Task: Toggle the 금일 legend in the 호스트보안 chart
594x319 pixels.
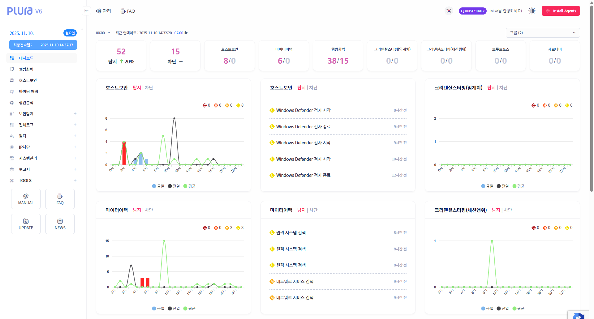Action: (x=158, y=186)
